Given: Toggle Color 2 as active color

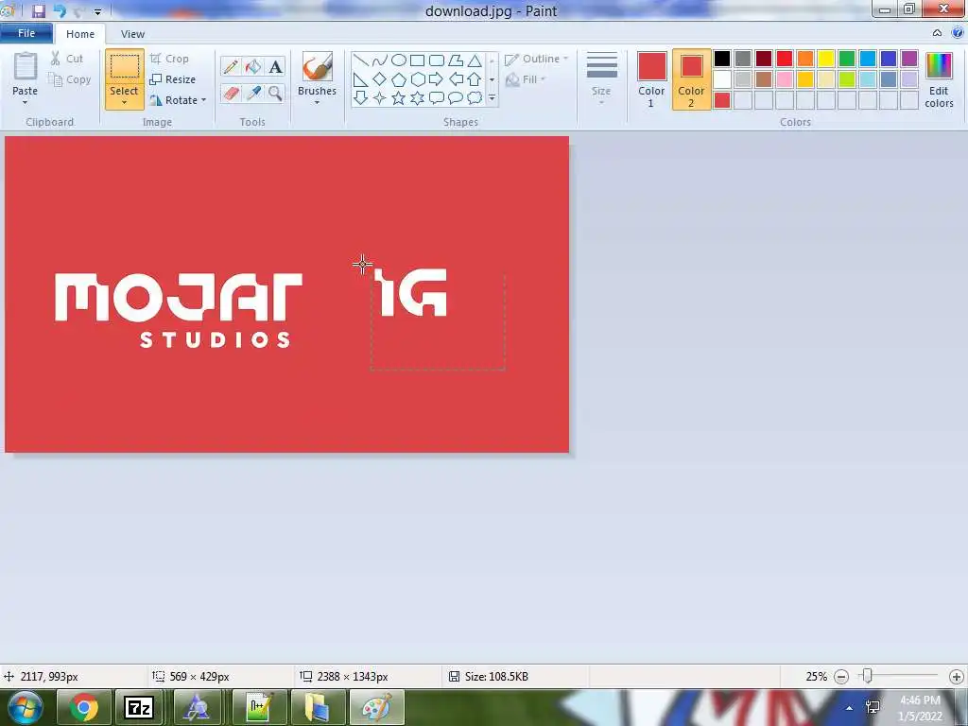Looking at the screenshot, I should pyautogui.click(x=691, y=79).
